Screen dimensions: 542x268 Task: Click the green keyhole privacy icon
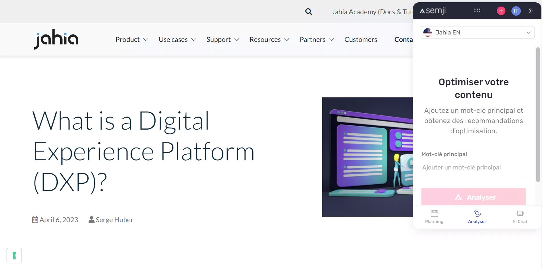point(14,255)
